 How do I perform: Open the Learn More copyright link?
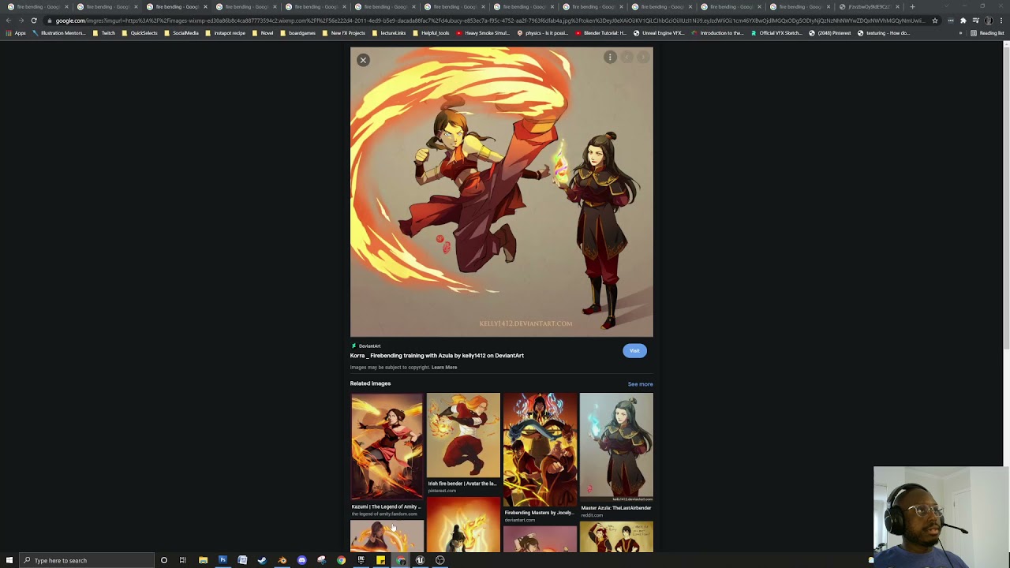coord(444,368)
